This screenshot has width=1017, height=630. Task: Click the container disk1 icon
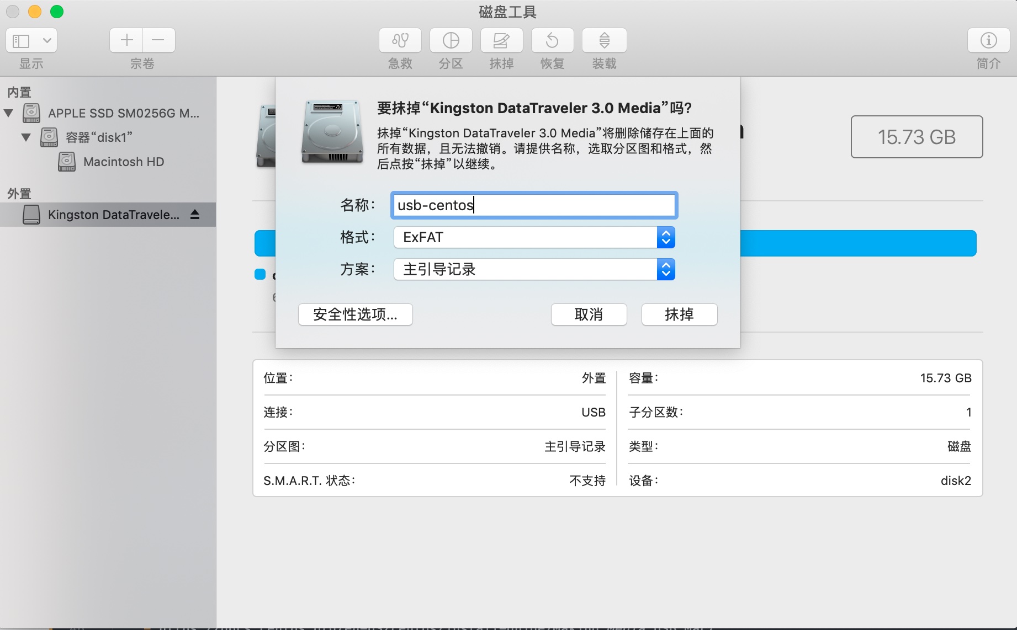[49, 137]
